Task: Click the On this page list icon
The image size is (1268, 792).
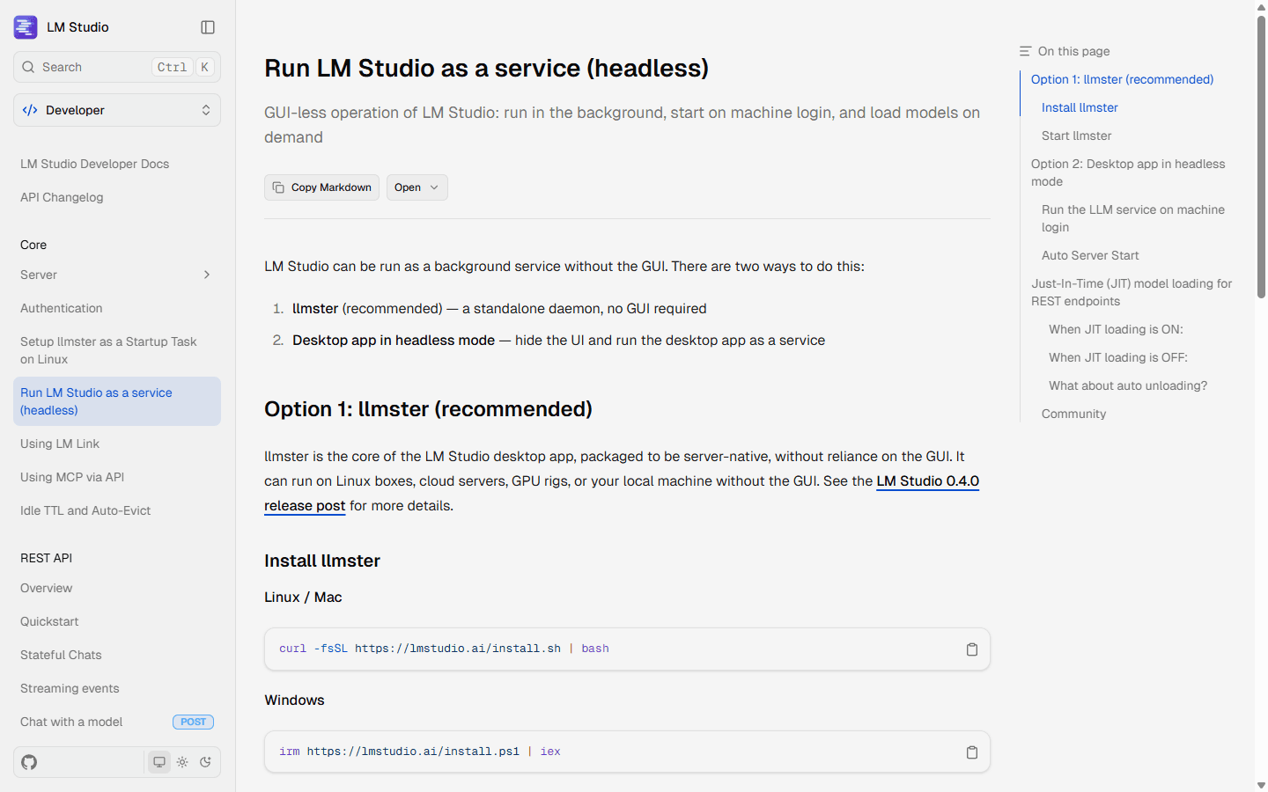Action: [x=1025, y=51]
